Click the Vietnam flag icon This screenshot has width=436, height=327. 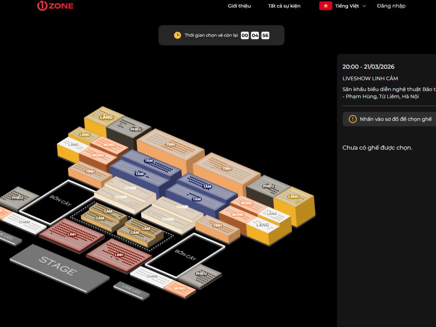click(326, 6)
